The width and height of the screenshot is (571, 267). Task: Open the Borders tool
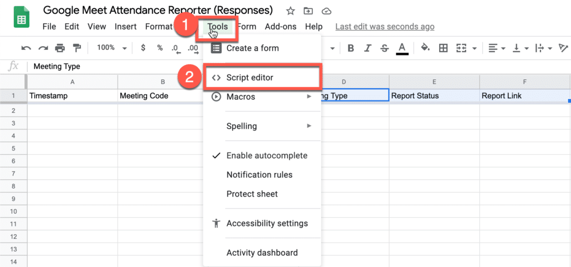443,48
